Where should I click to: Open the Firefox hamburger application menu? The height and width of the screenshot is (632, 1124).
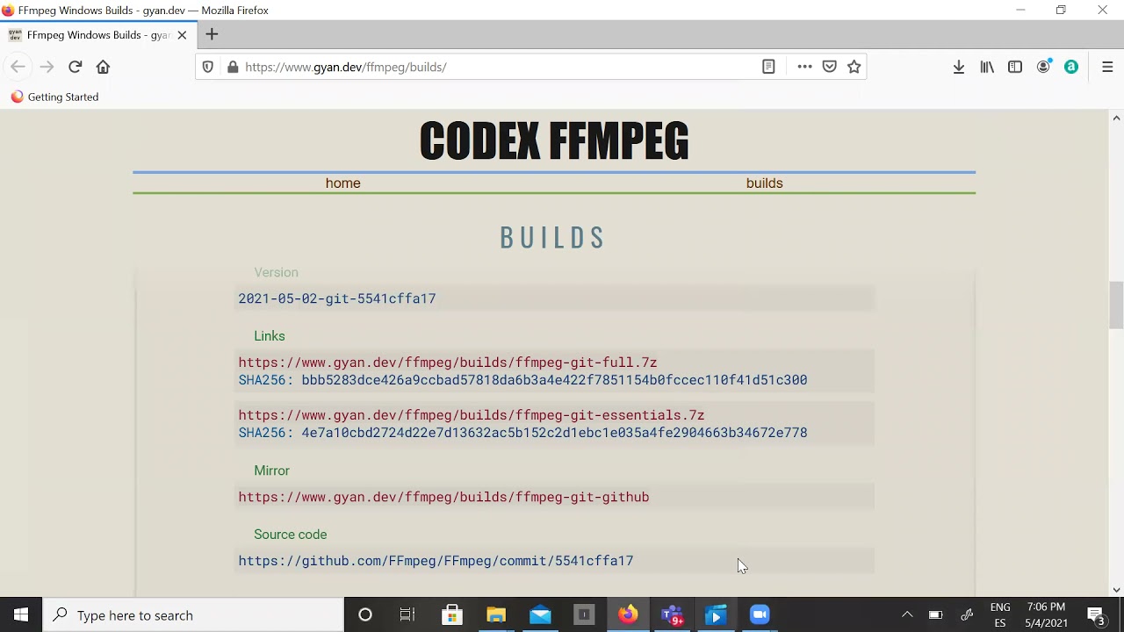[x=1107, y=67]
